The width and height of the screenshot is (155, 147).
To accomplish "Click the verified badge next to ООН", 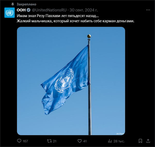I will point(28,10).
